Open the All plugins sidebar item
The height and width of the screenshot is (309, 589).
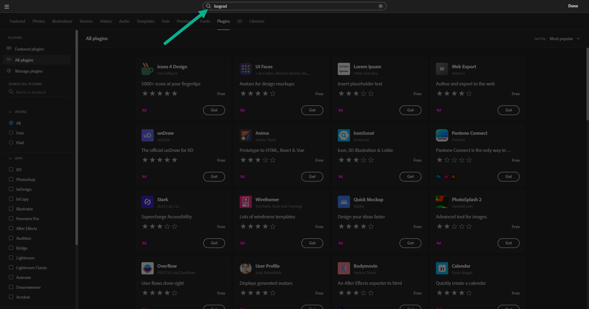click(x=37, y=60)
